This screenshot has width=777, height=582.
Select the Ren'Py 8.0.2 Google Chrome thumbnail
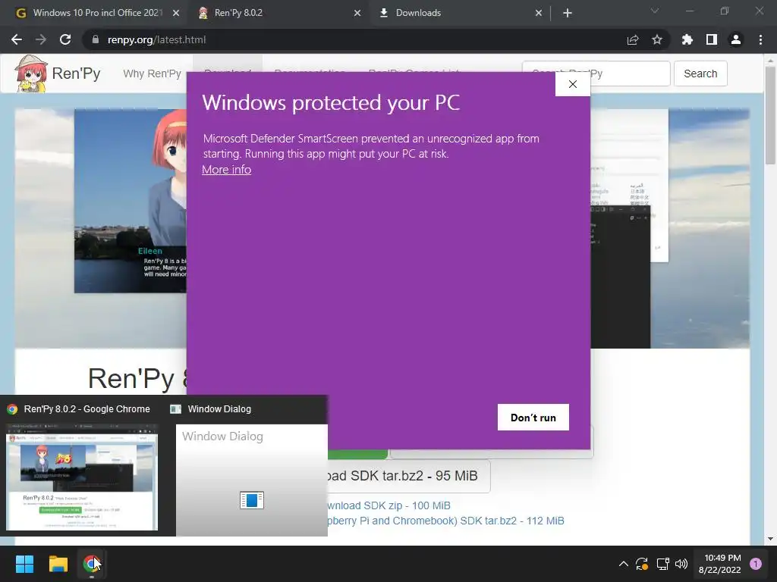point(82,477)
